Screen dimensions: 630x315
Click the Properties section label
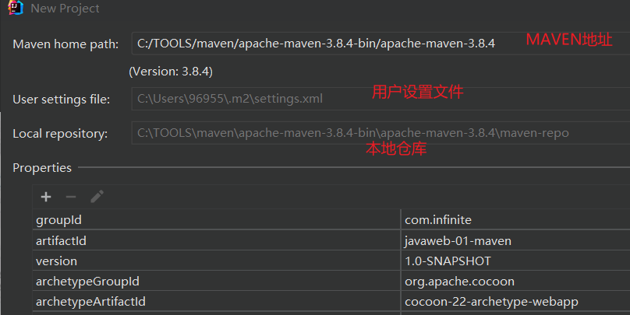click(x=42, y=167)
